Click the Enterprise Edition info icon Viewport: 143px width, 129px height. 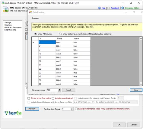click(x=122, y=8)
